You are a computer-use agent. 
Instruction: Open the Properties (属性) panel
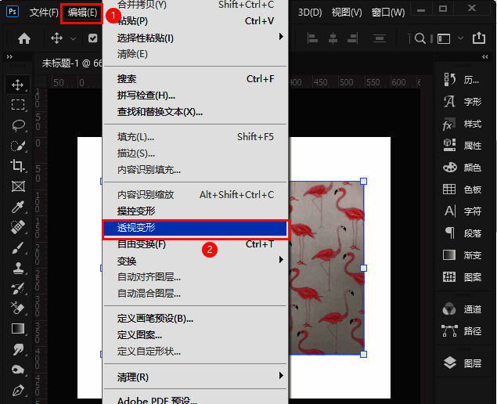[462, 146]
